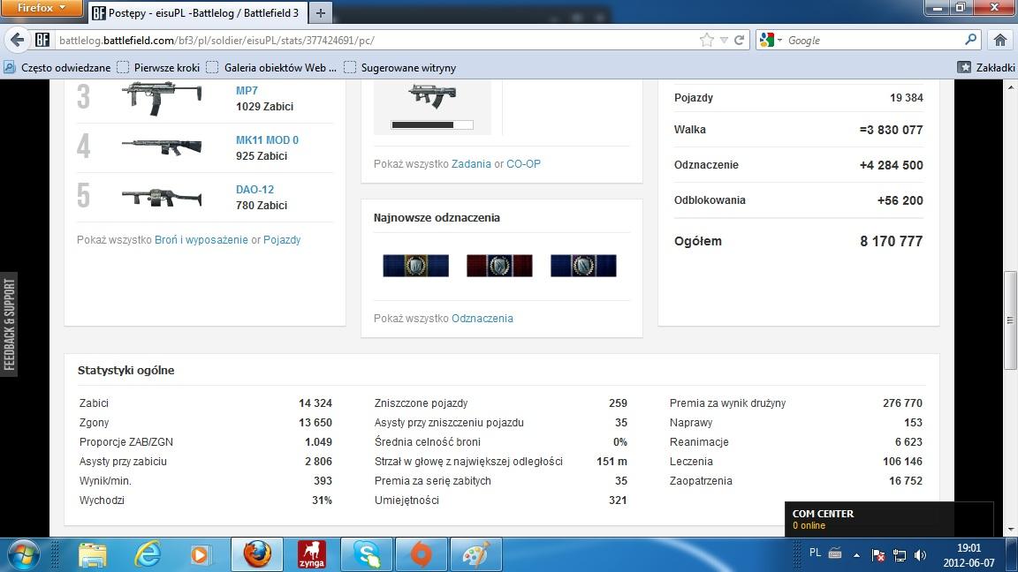This screenshot has height=572, width=1018.
Task: Open the network tray icon
Action: click(x=900, y=555)
